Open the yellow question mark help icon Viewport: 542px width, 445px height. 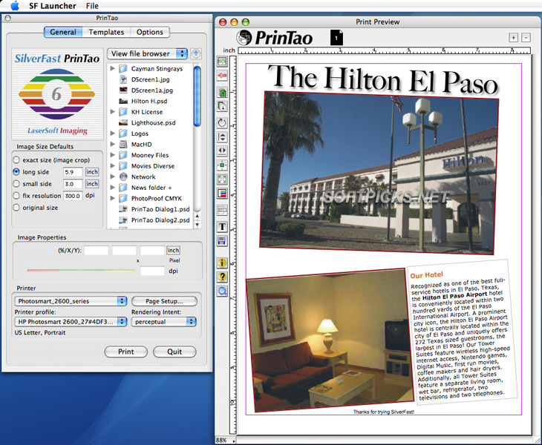coord(222,277)
